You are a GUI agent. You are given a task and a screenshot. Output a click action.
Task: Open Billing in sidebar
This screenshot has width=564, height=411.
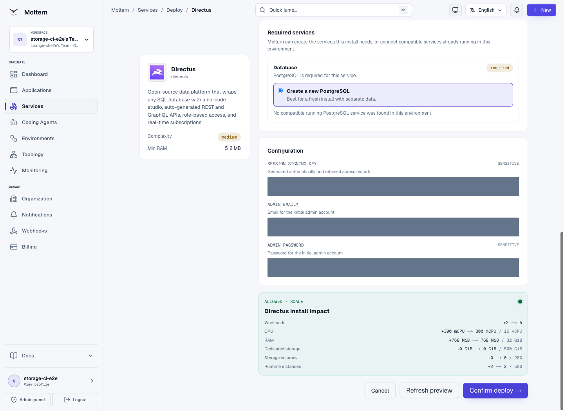click(51, 247)
